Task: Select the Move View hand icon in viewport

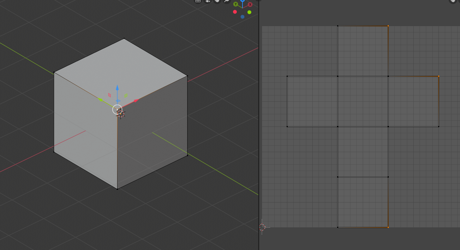Action: point(217,1)
